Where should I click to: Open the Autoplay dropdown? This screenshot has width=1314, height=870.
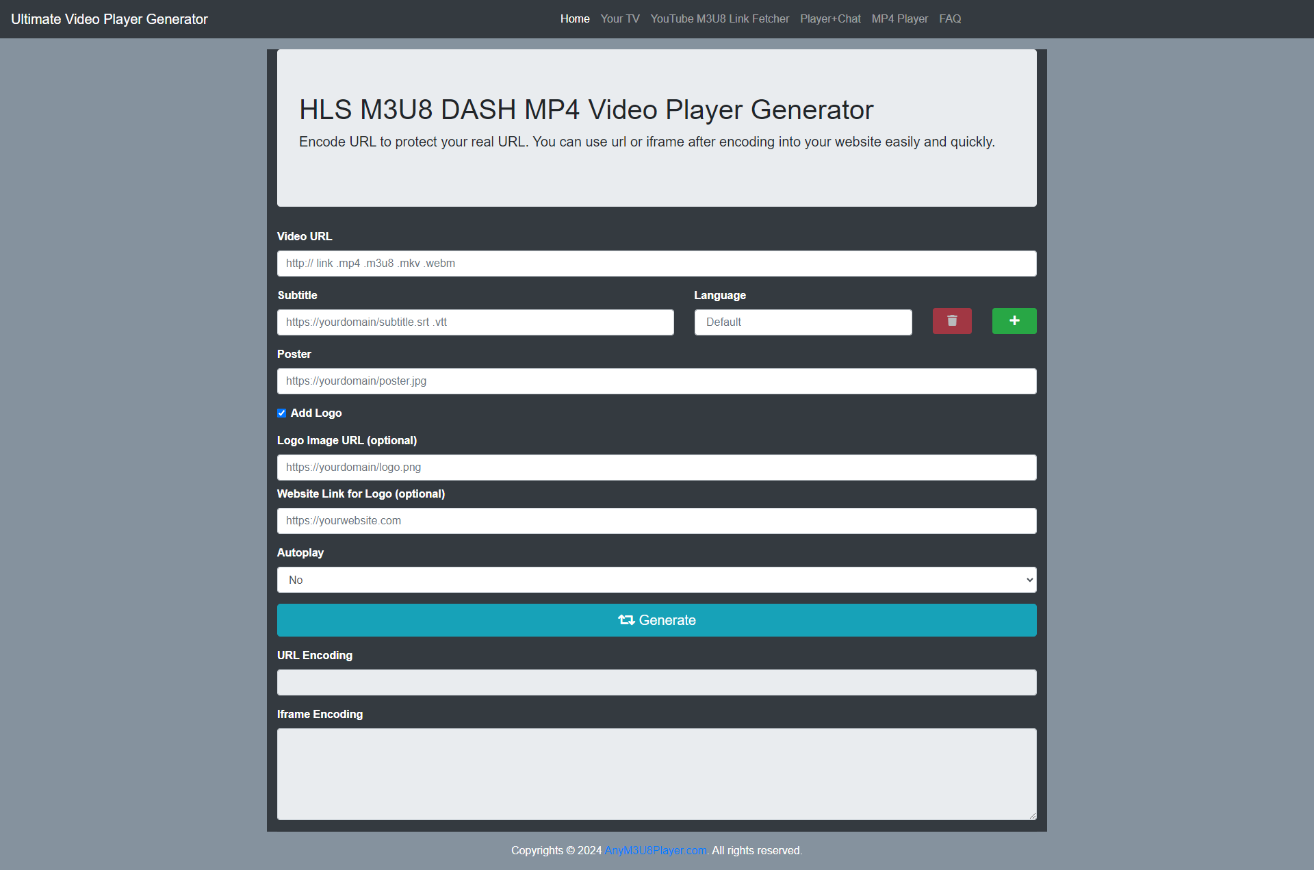(x=656, y=580)
